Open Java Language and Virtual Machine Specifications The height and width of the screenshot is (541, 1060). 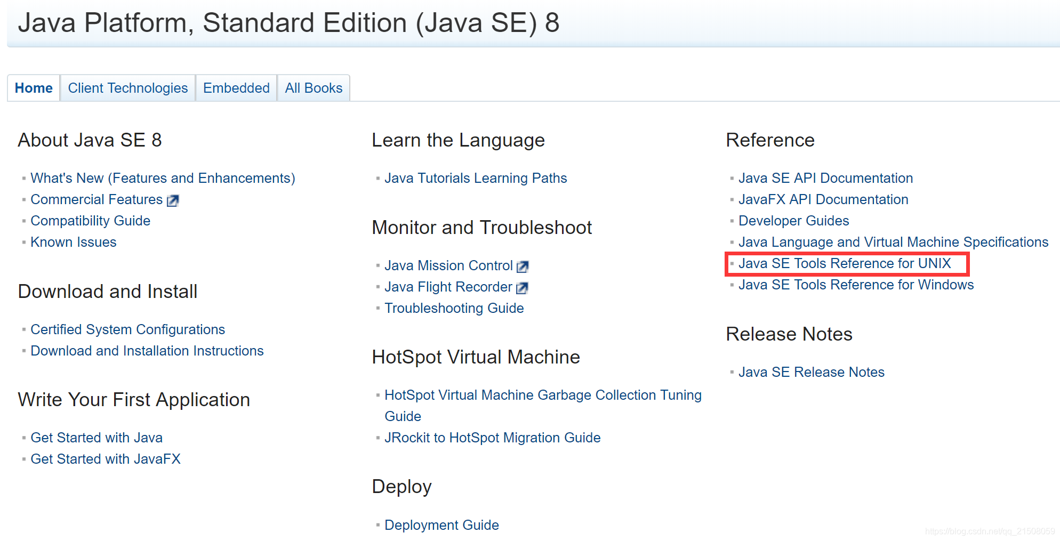pyautogui.click(x=893, y=242)
